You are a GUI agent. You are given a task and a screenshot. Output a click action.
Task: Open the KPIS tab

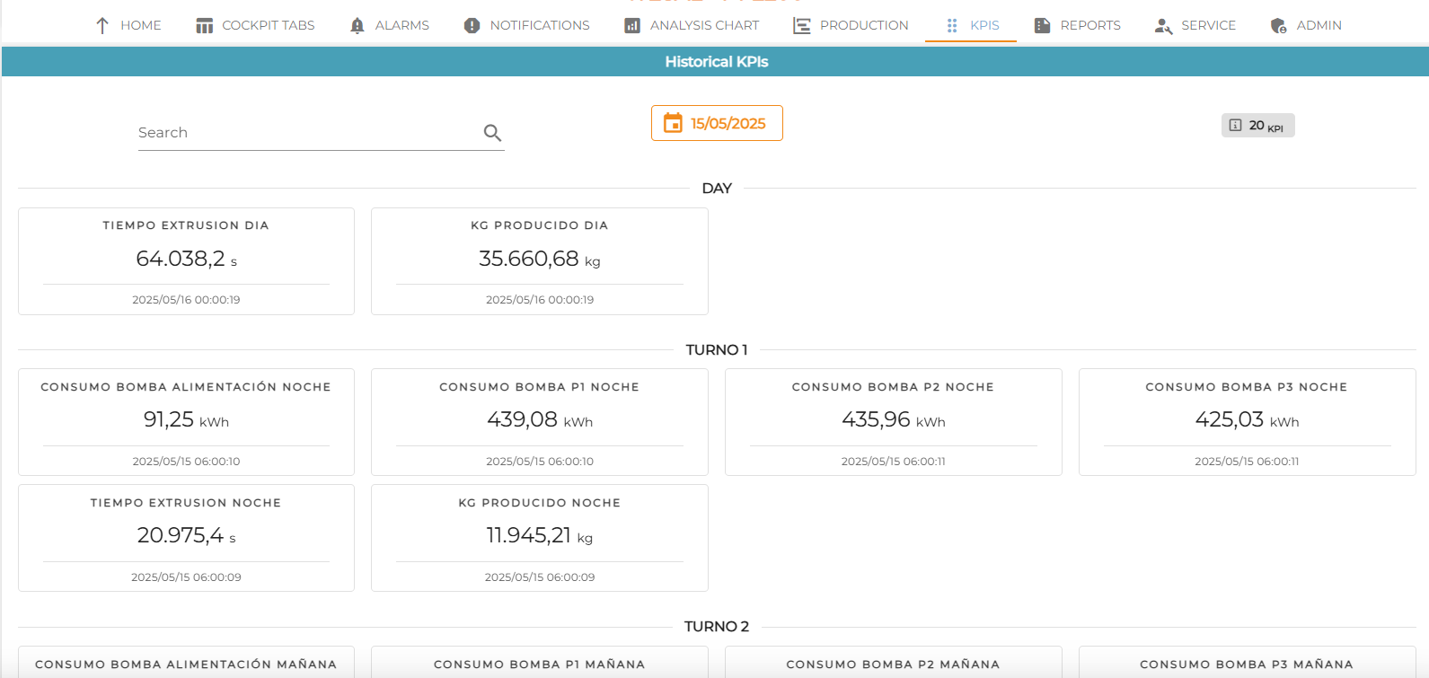click(x=971, y=25)
